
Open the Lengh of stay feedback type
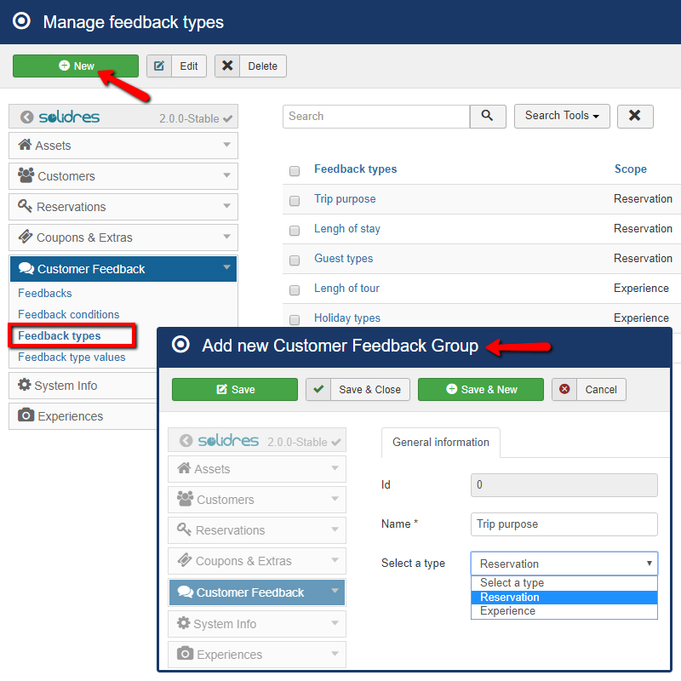click(346, 228)
